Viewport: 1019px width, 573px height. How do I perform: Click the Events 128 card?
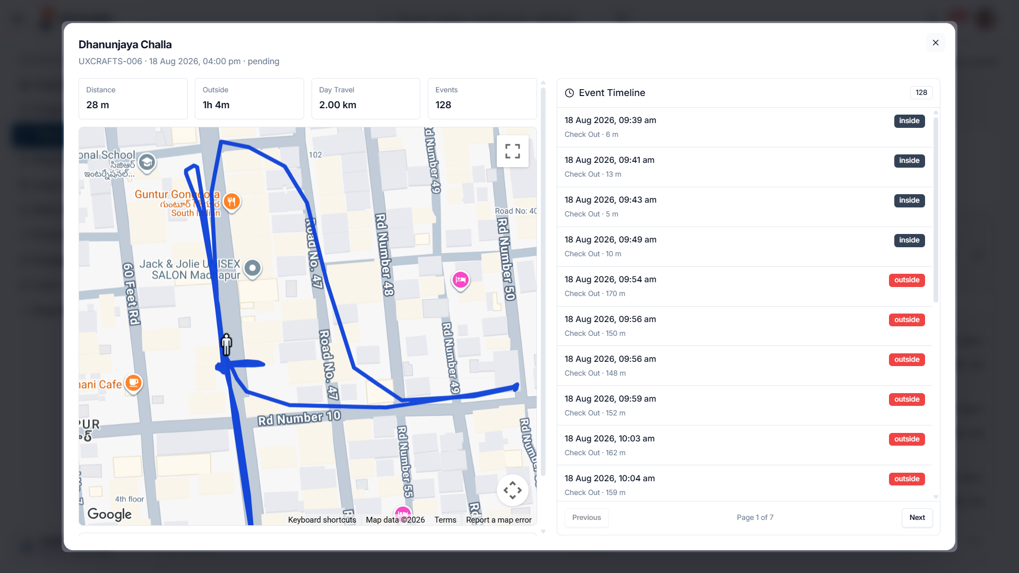tap(482, 99)
